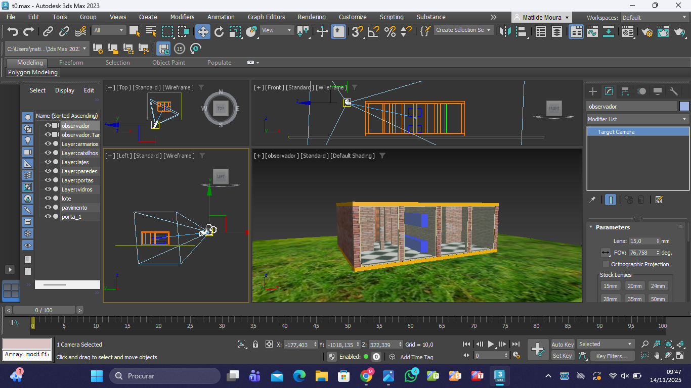The width and height of the screenshot is (691, 388).
Task: Open the Utilities wrench panel
Action: (x=673, y=91)
